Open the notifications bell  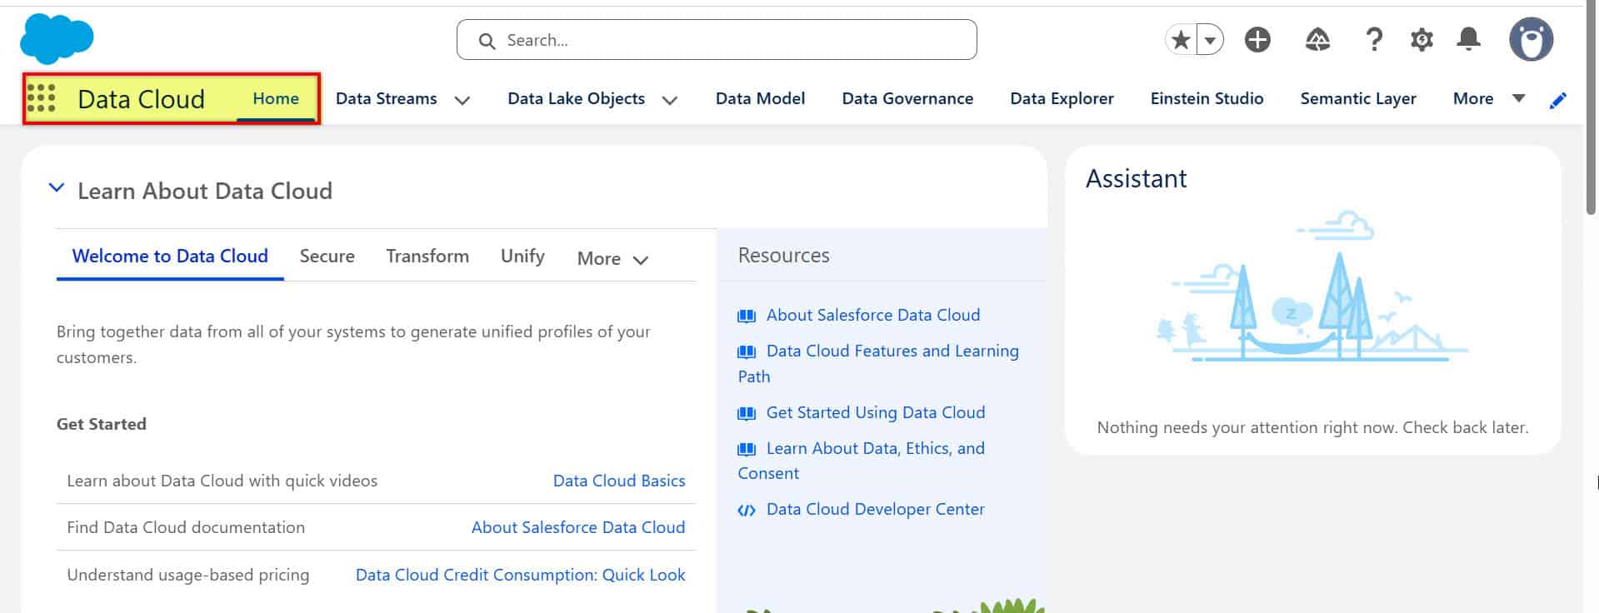pyautogui.click(x=1468, y=39)
